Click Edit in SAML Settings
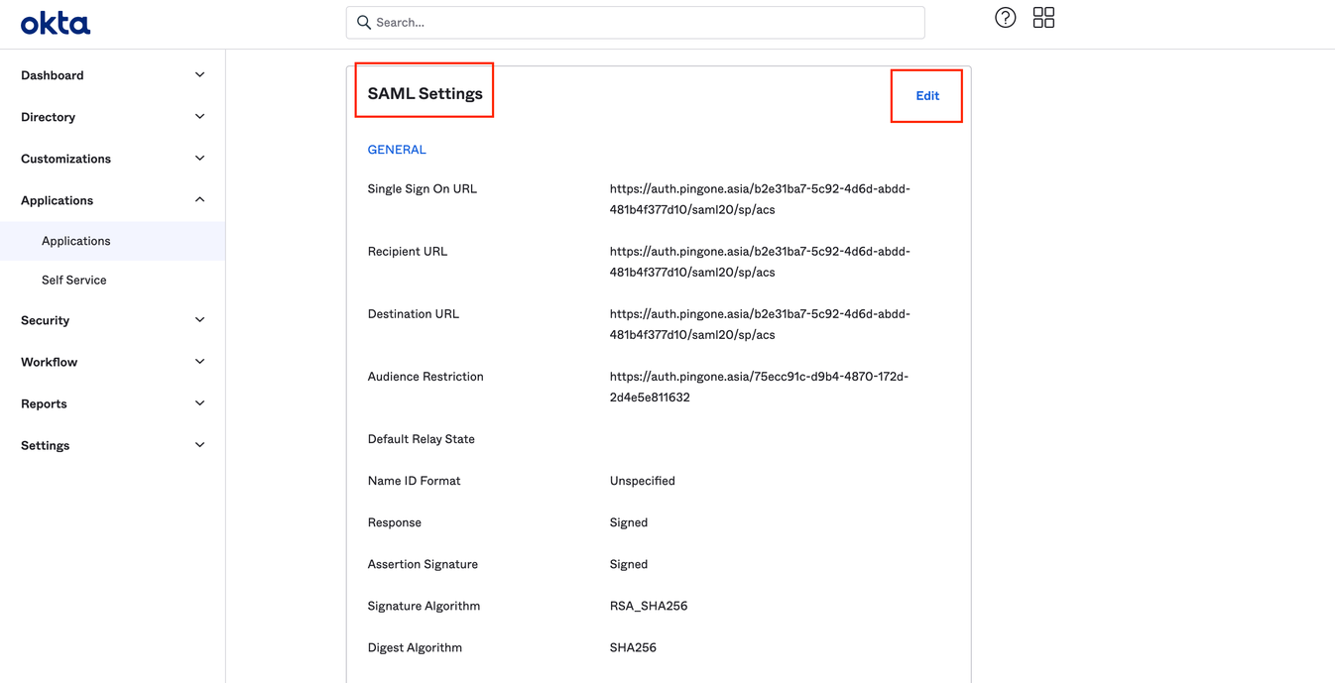This screenshot has height=683, width=1335. tap(927, 96)
